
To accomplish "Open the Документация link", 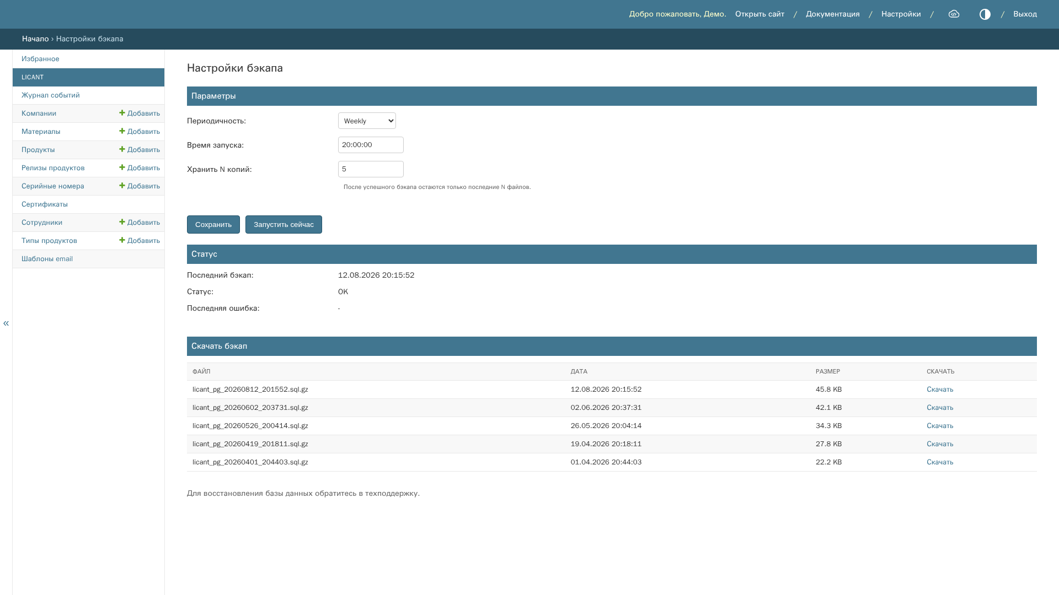I will click(833, 14).
